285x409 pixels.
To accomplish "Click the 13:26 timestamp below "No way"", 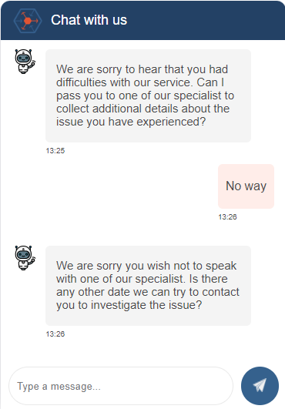I will click(x=227, y=216).
